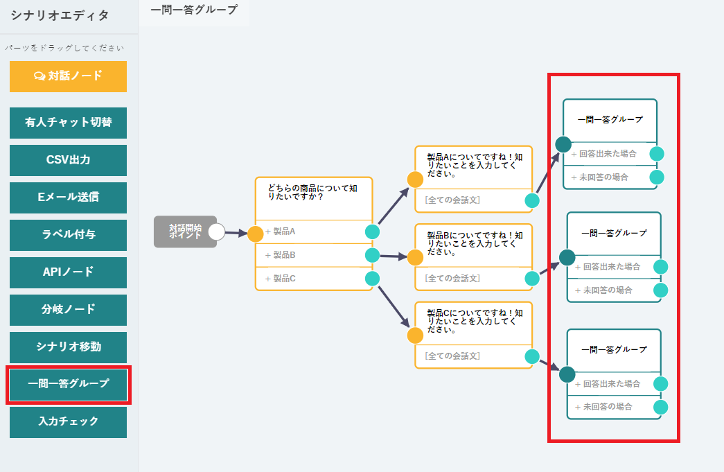Select the シナリオ移動 part
The height and width of the screenshot is (472, 724).
coord(69,347)
